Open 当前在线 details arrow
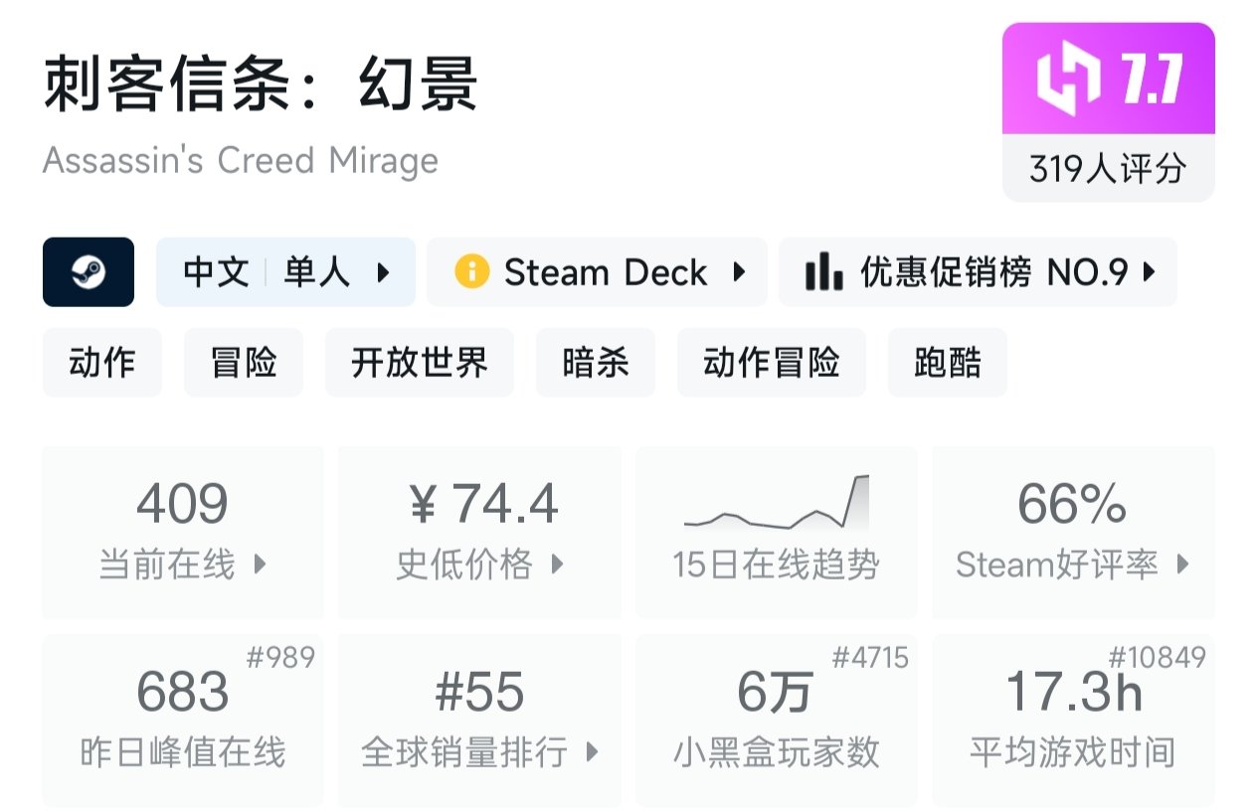The width and height of the screenshot is (1257, 812). click(x=261, y=565)
